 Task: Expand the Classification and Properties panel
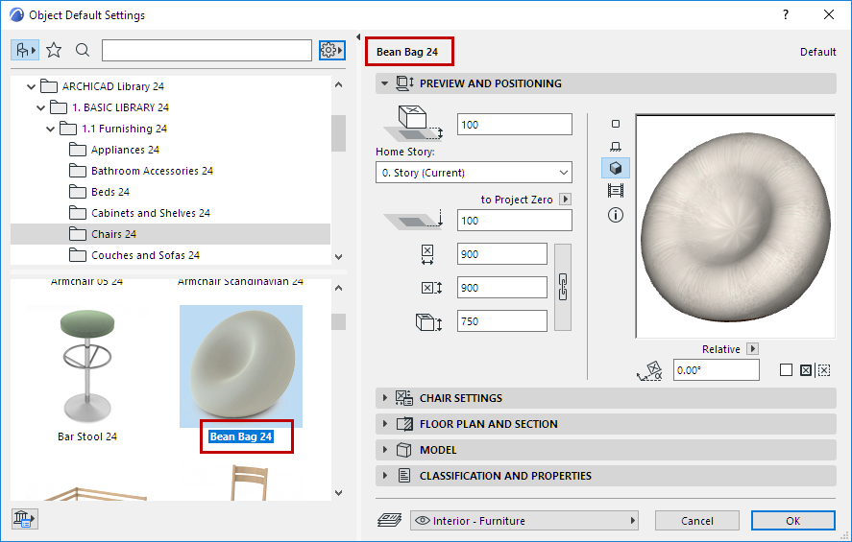(385, 475)
